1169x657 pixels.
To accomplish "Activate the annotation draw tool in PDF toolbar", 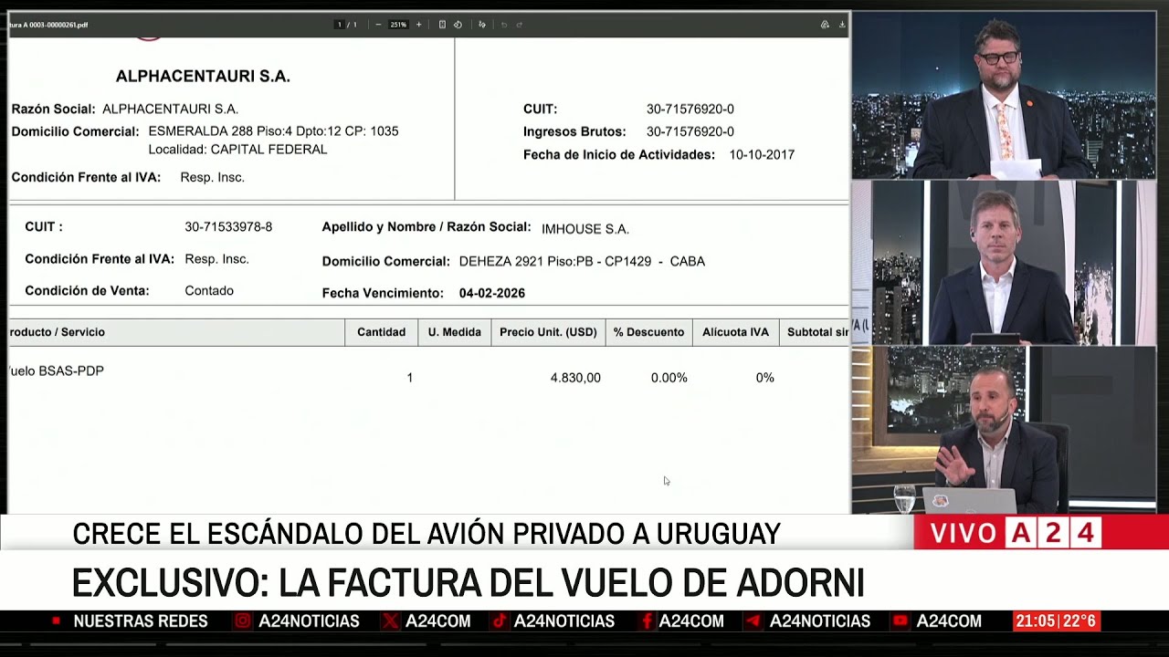I will click(x=482, y=25).
